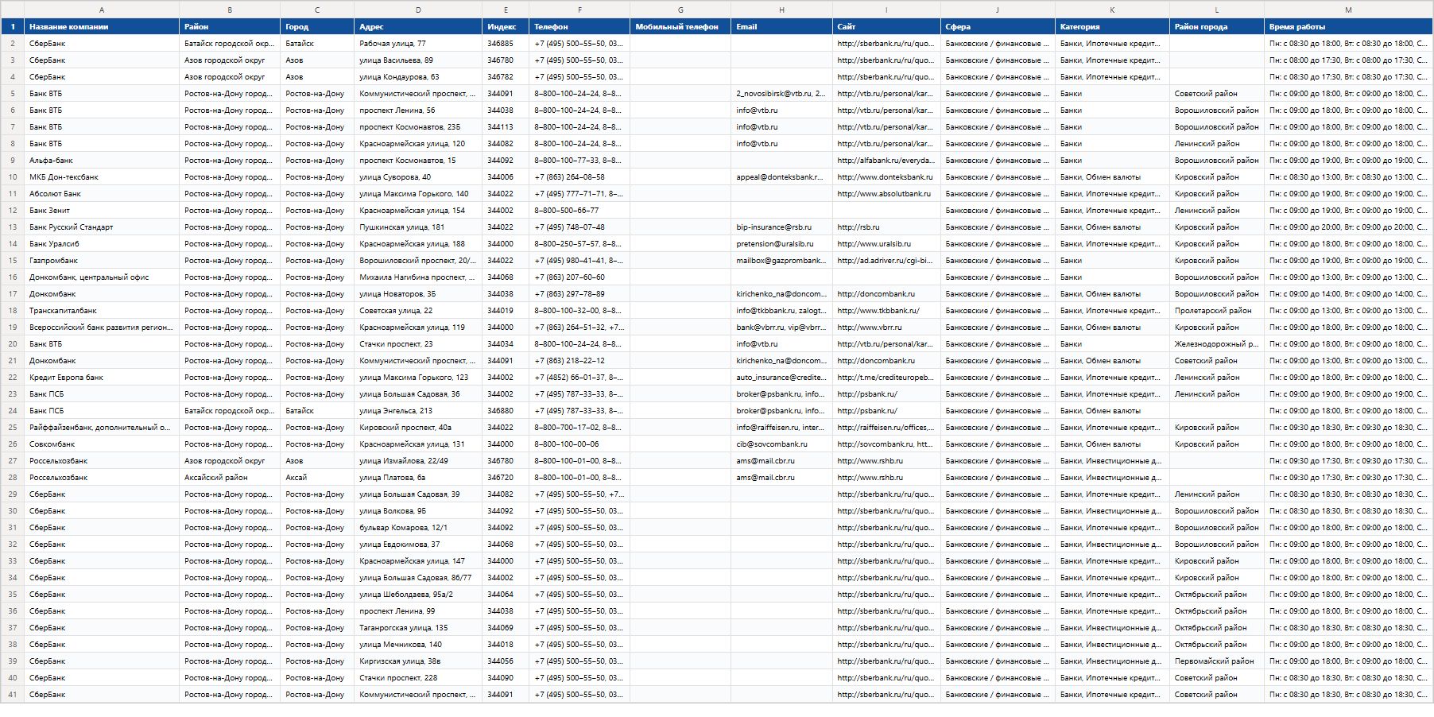Image resolution: width=1434 pixels, height=717 pixels.
Task: Select the 'улица Васильева, 89' address
Action: tap(418, 60)
